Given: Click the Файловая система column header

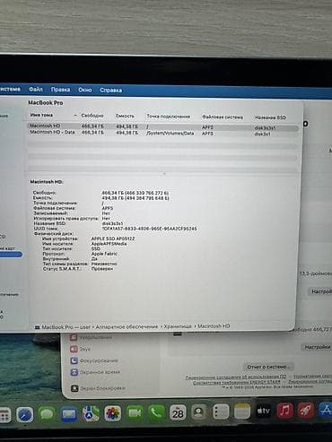Looking at the screenshot, I should (x=223, y=117).
